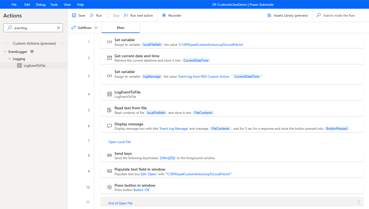Click the magnifier icon beside Search inside the flow

(x=318, y=16)
